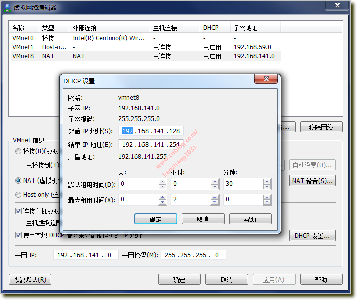Increase 最大租用时间 days value
The height and width of the screenshot is (300, 357).
click(x=162, y=197)
